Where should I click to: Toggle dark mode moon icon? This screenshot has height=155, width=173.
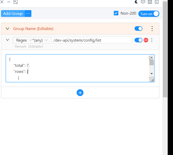click(x=136, y=2)
